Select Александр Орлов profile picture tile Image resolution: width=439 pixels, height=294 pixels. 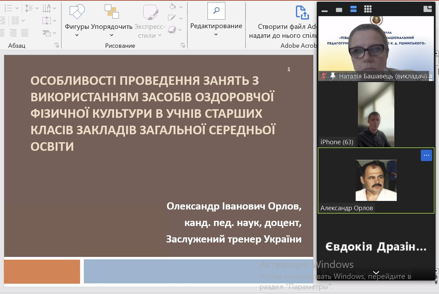(x=376, y=180)
